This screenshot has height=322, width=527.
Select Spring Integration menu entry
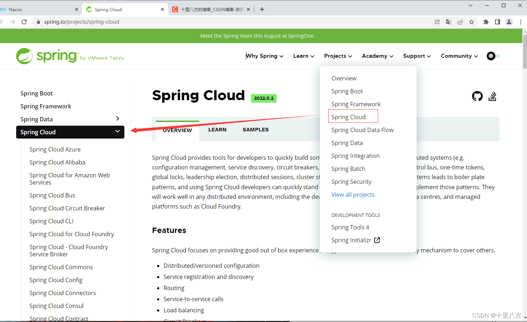point(356,156)
